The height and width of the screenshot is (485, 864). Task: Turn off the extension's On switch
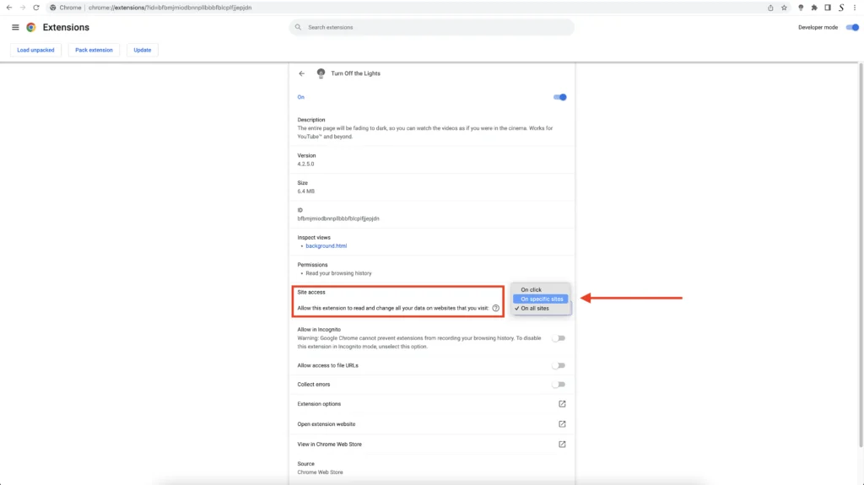pyautogui.click(x=559, y=97)
